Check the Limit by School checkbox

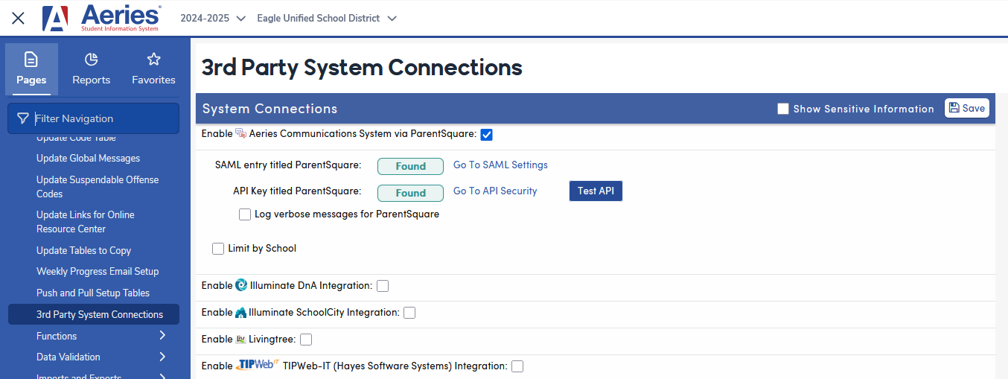point(218,249)
